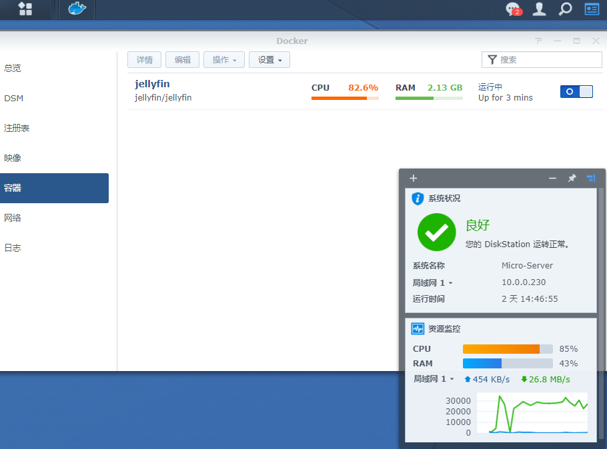
Task: Switch to the 映像 sidebar section
Action: [x=13, y=158]
